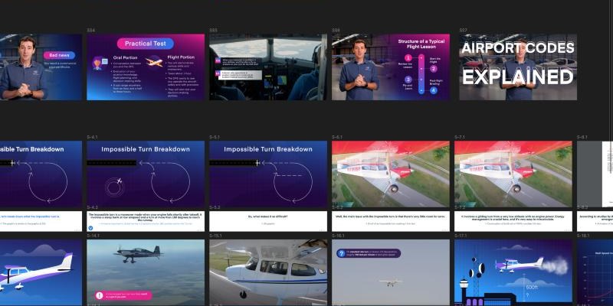Click step 2 circle in Flight Lesson diagram
The image size is (613, 306).
(434, 69)
